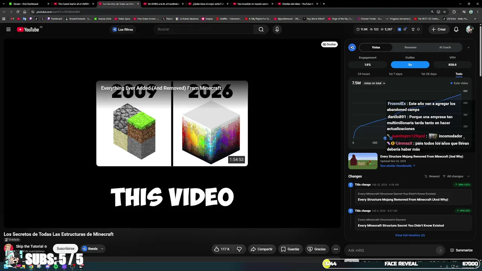Click the vidIQ round logo in panel
This screenshot has width=482, height=271.
tap(352, 47)
